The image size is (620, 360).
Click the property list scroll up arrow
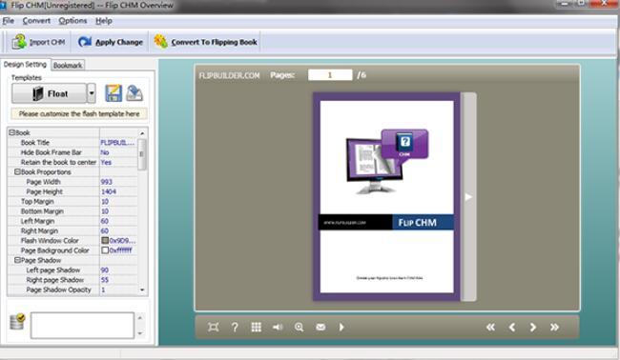pos(142,133)
